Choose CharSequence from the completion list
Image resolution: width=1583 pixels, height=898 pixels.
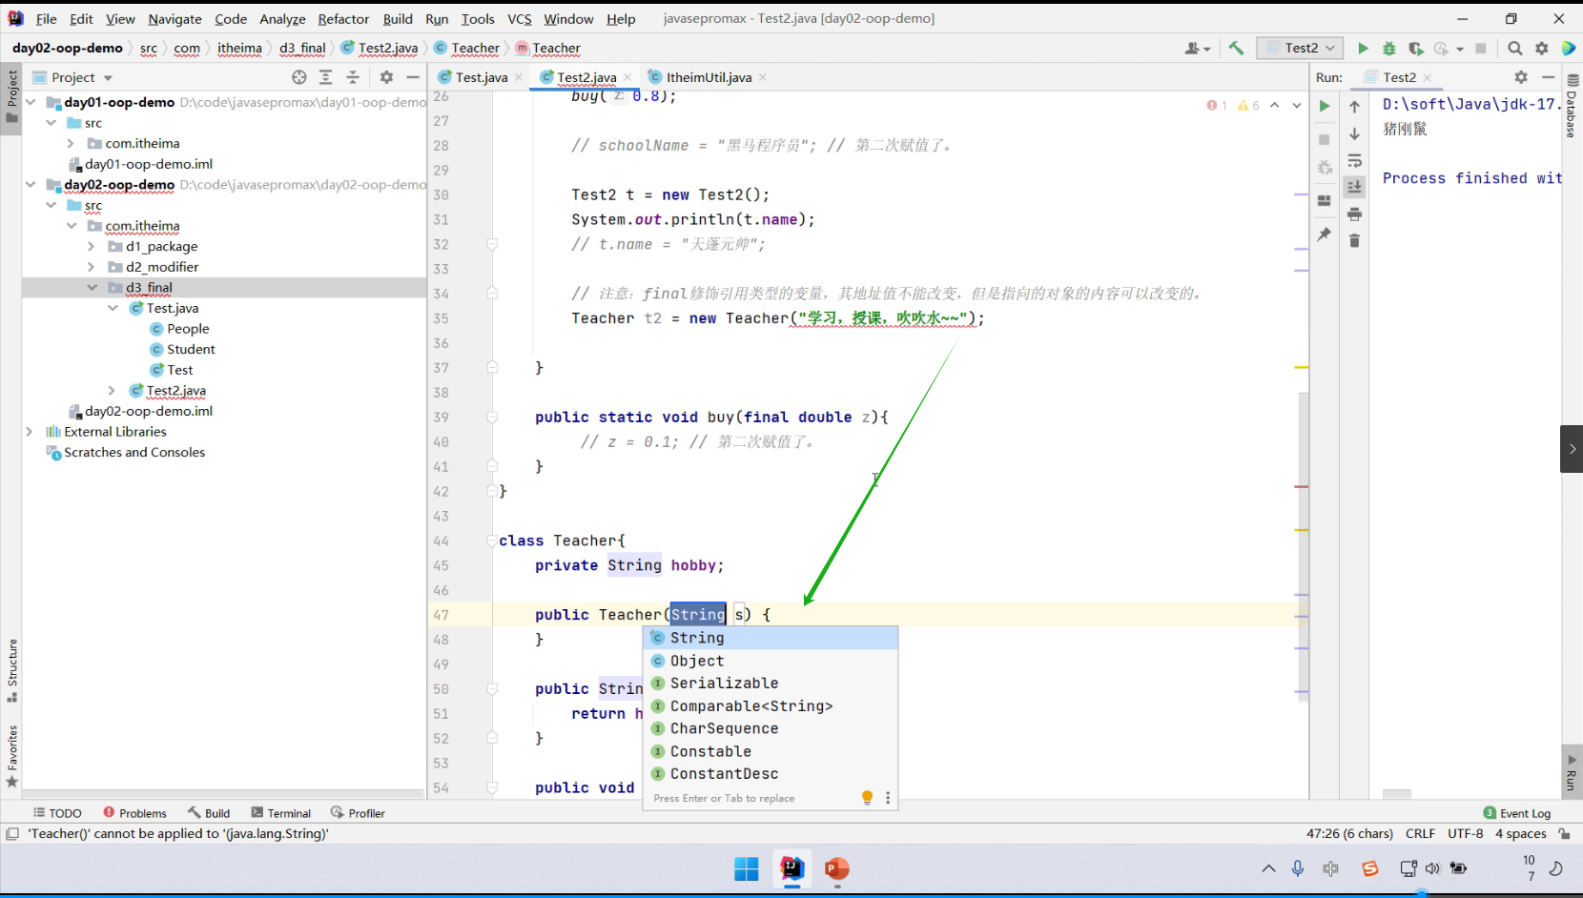coord(771,729)
